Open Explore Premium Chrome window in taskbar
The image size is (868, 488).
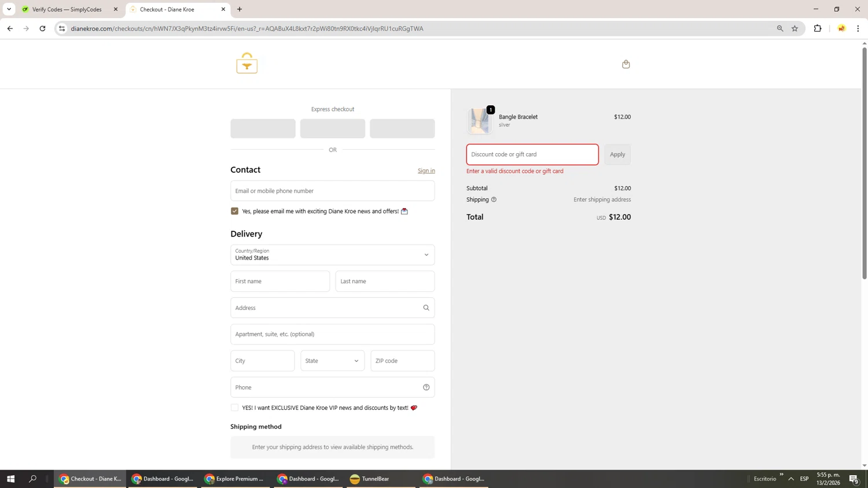pyautogui.click(x=236, y=479)
